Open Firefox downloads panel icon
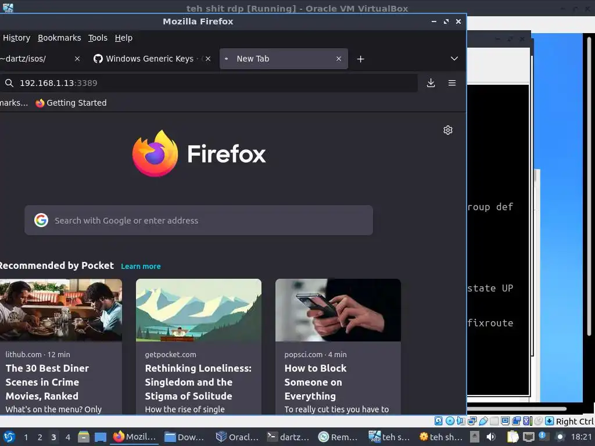595x446 pixels. (431, 82)
